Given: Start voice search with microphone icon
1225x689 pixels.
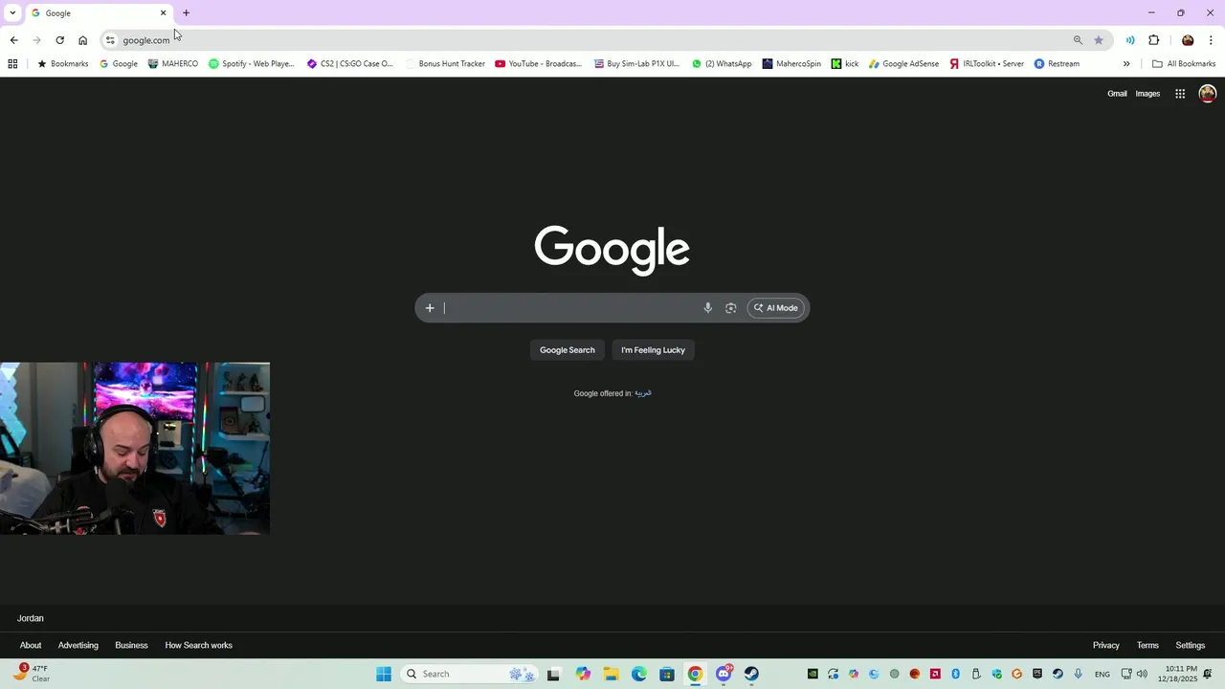Looking at the screenshot, I should click(707, 308).
